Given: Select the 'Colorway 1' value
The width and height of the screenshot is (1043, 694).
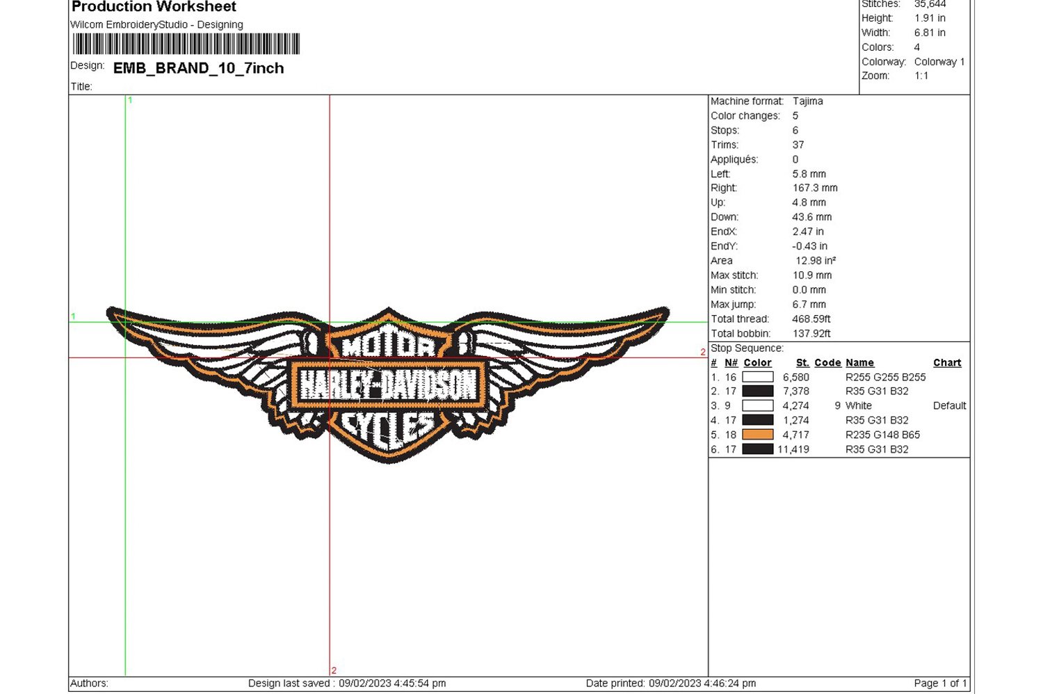Looking at the screenshot, I should click(939, 62).
